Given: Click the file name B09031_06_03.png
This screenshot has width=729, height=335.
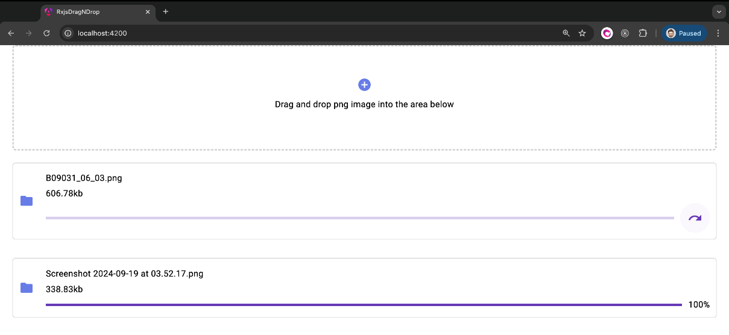Looking at the screenshot, I should (x=84, y=178).
